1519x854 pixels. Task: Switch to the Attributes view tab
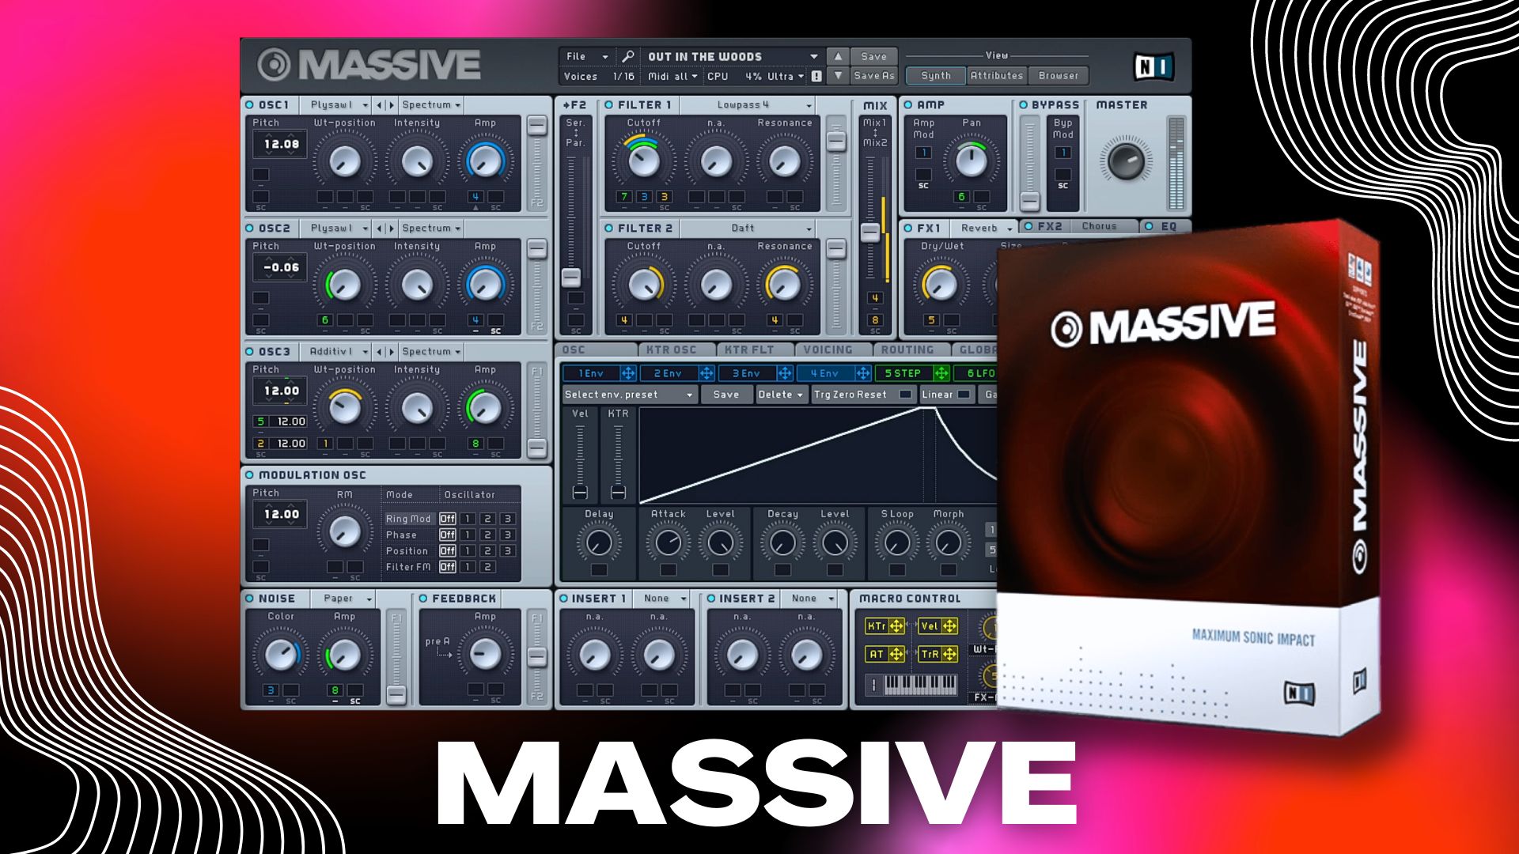(x=996, y=76)
